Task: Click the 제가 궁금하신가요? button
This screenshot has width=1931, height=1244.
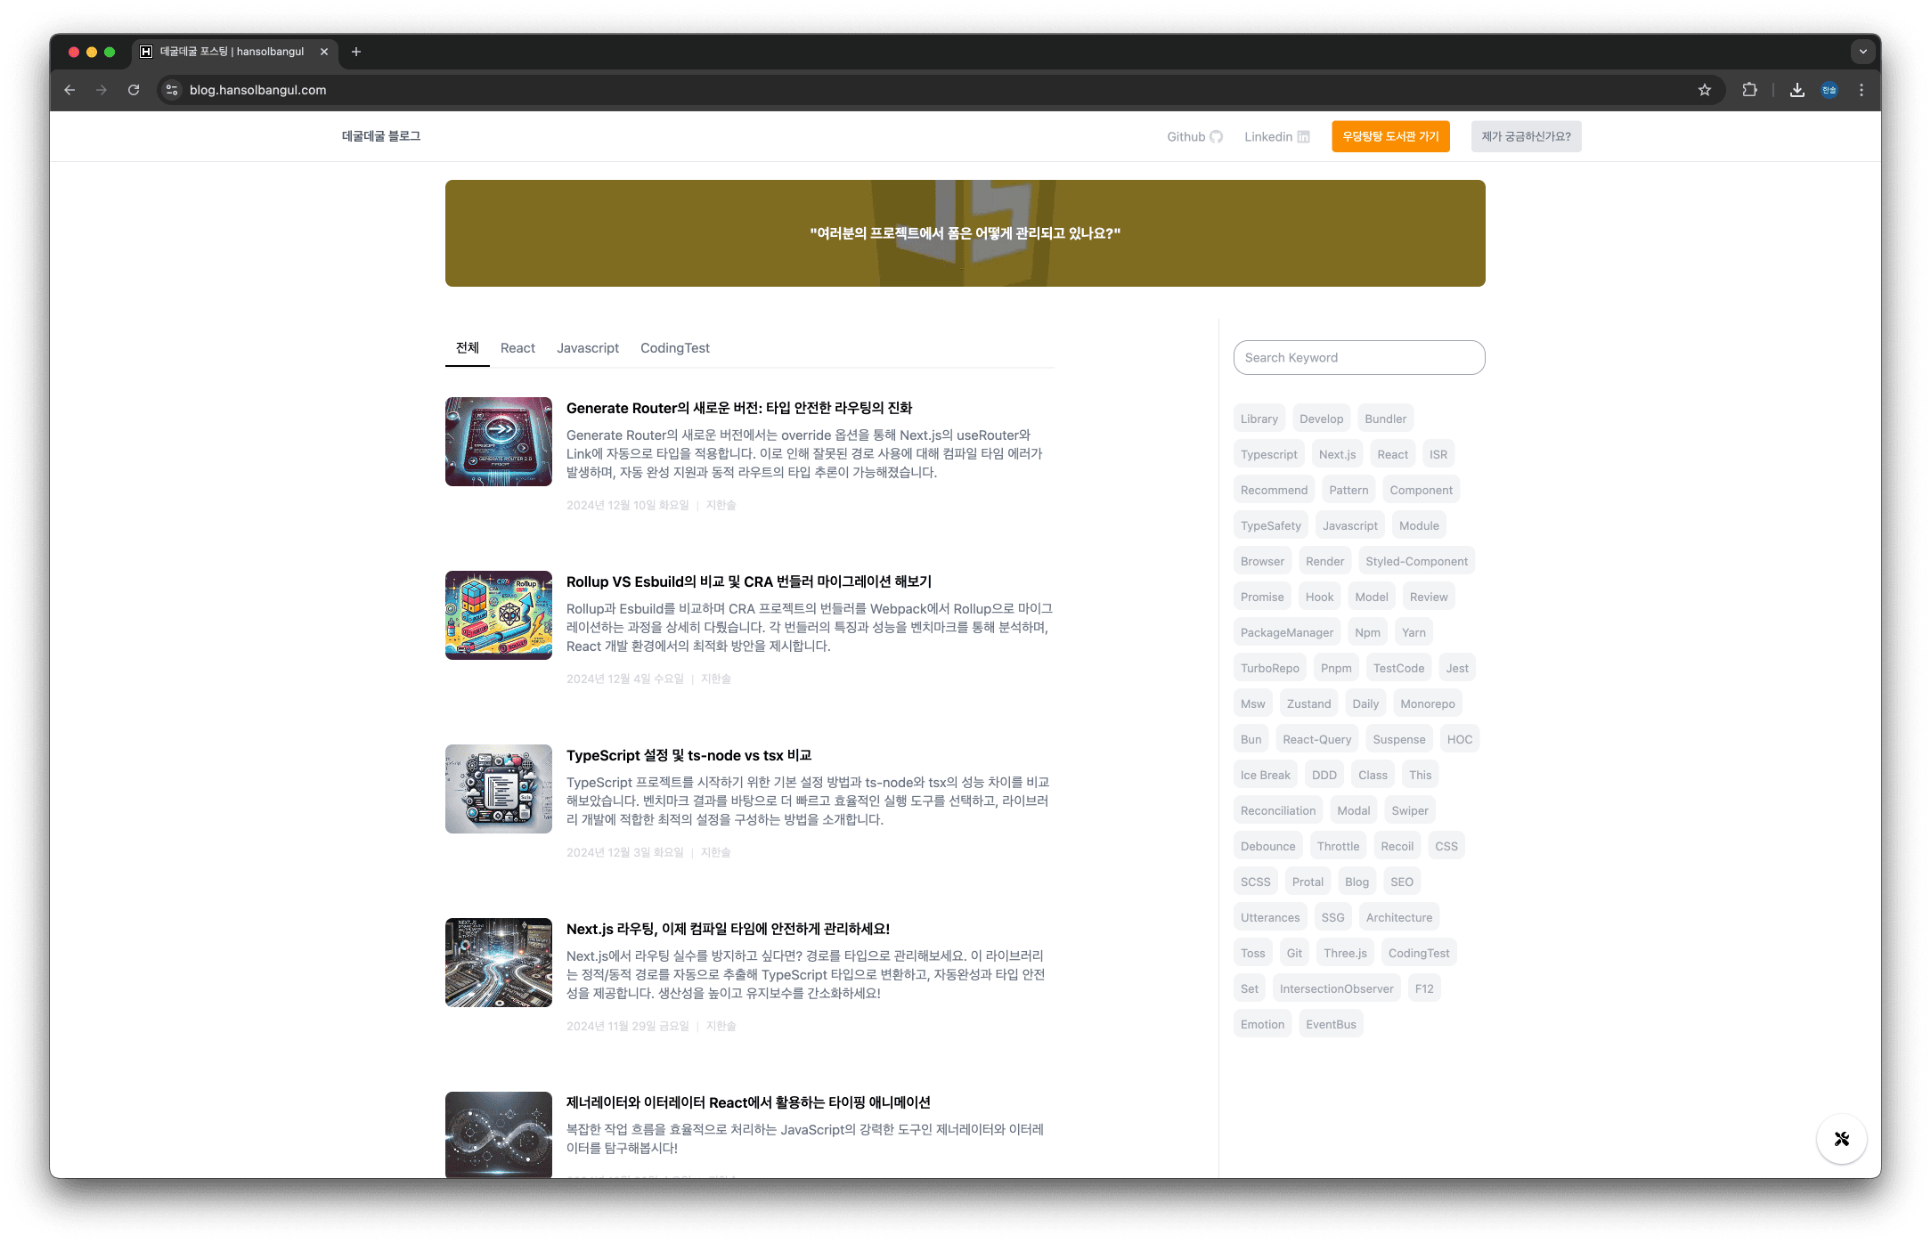Action: click(1526, 136)
